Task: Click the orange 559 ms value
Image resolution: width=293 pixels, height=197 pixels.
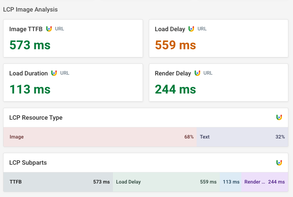Action: pyautogui.click(x=175, y=45)
